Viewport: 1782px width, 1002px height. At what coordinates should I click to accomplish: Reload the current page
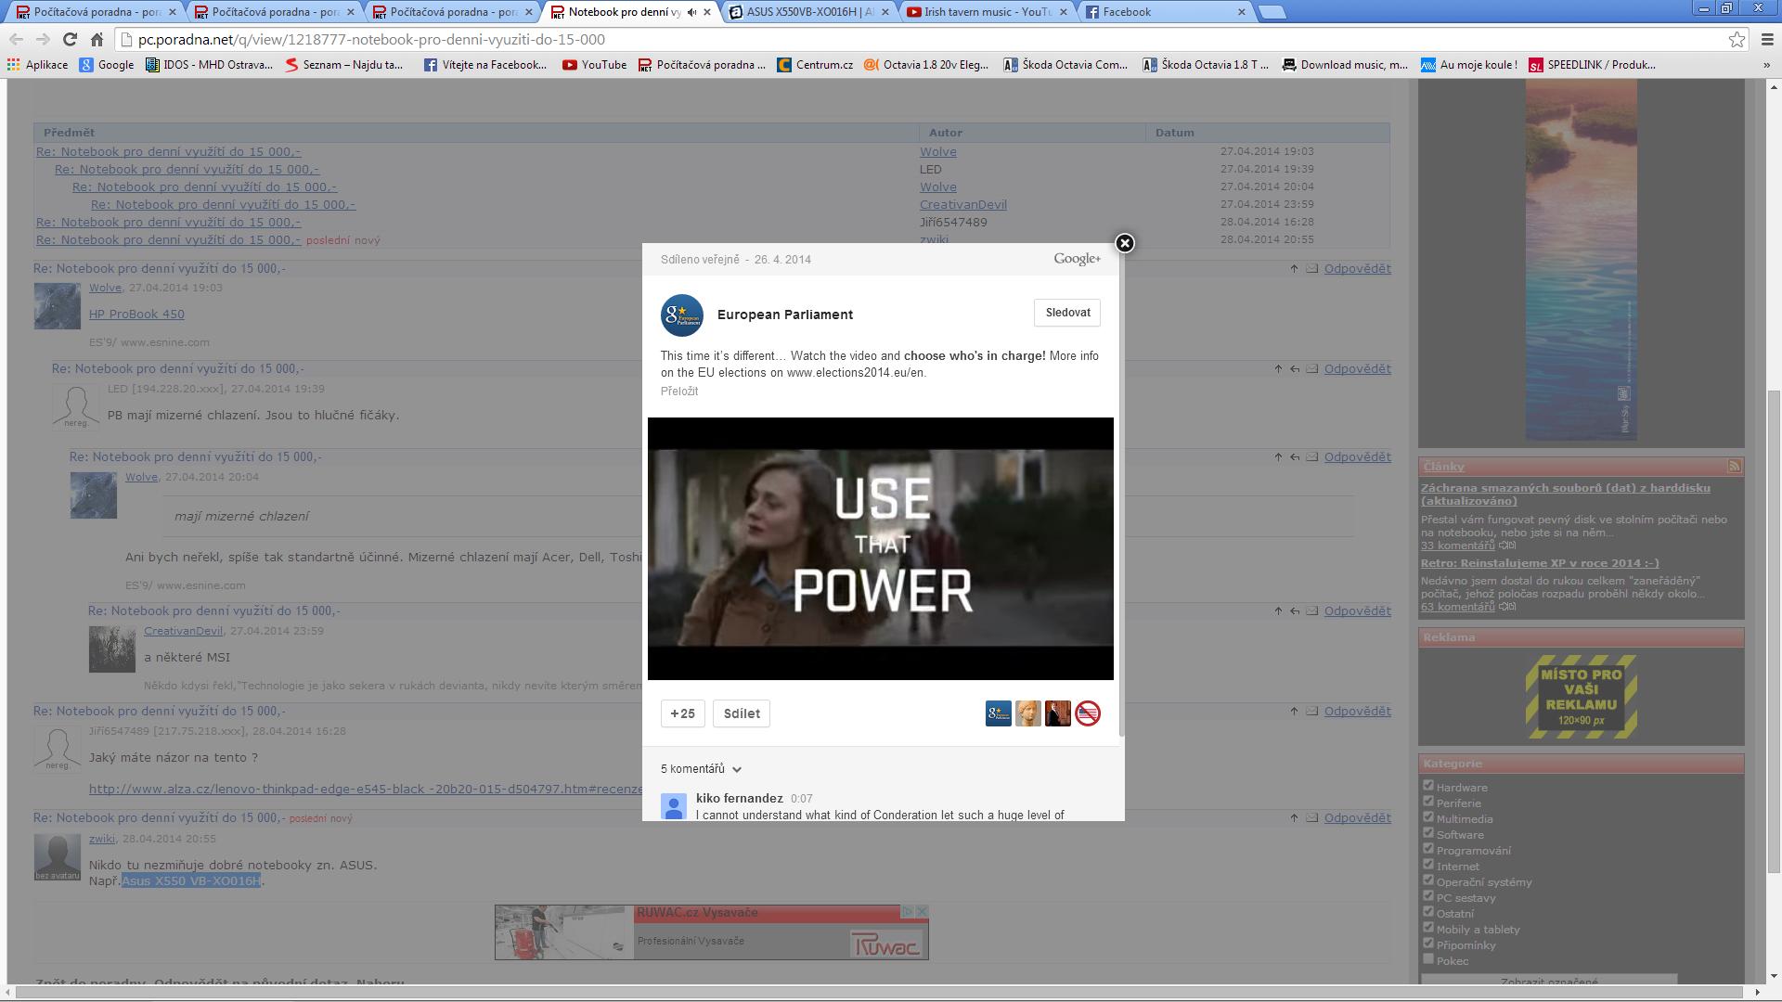[x=70, y=39]
